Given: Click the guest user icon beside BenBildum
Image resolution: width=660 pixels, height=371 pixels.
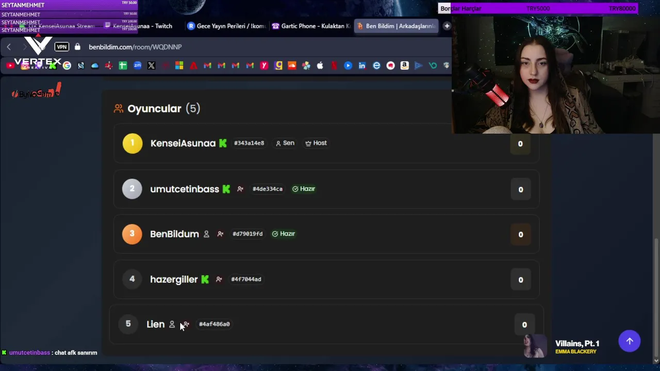Looking at the screenshot, I should pyautogui.click(x=206, y=234).
